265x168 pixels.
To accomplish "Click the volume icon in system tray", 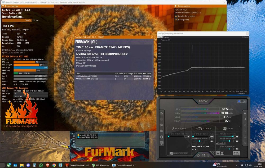I will [x=250, y=165].
